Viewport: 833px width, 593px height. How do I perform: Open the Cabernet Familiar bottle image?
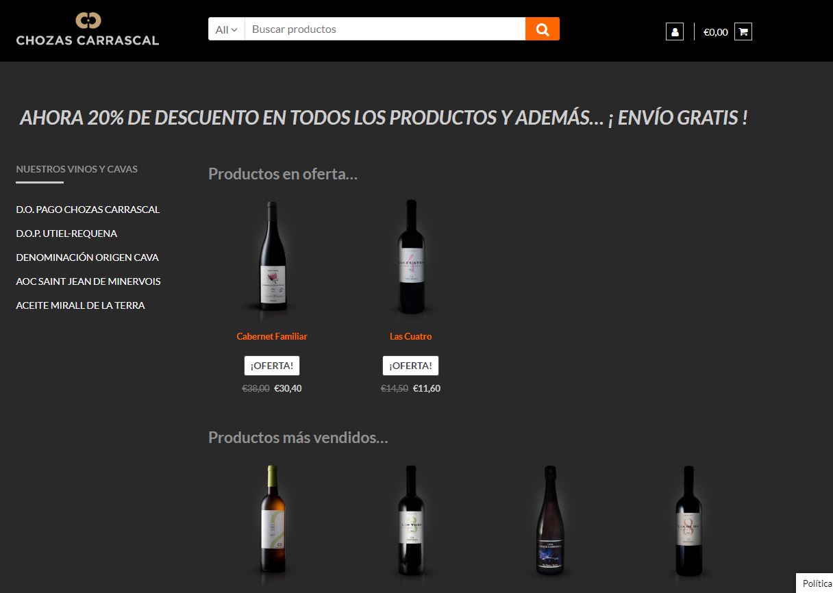click(x=272, y=255)
